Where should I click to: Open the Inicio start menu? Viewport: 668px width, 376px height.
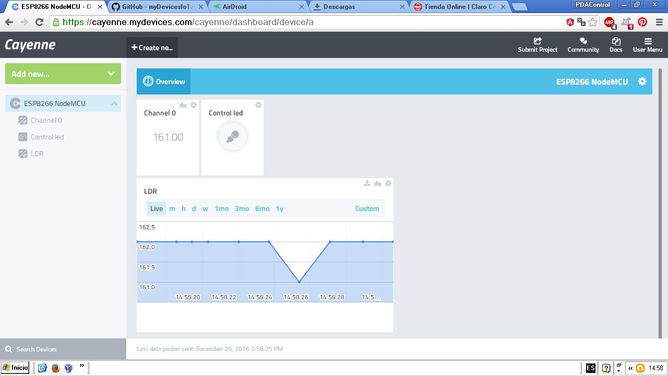[15, 368]
